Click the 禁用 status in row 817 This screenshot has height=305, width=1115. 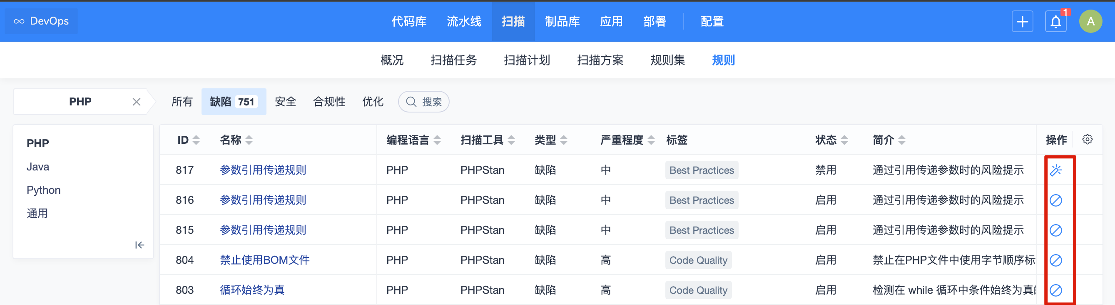click(x=826, y=170)
